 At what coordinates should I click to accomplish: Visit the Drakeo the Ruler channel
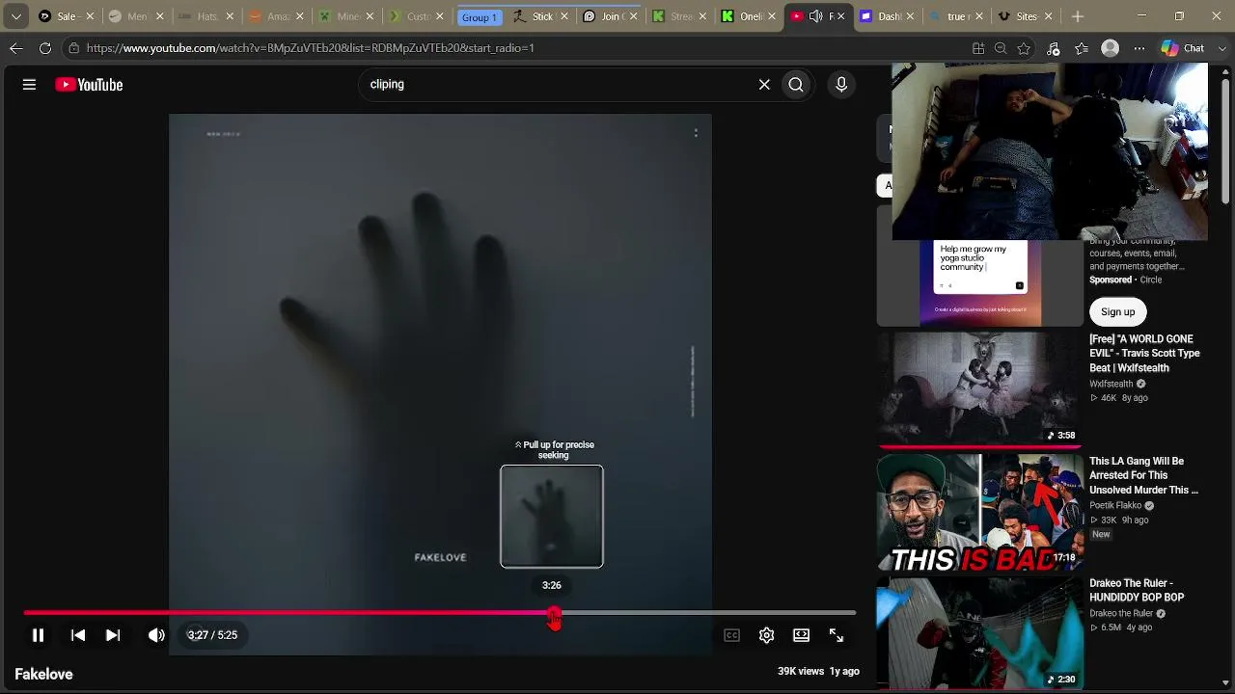point(1121,613)
